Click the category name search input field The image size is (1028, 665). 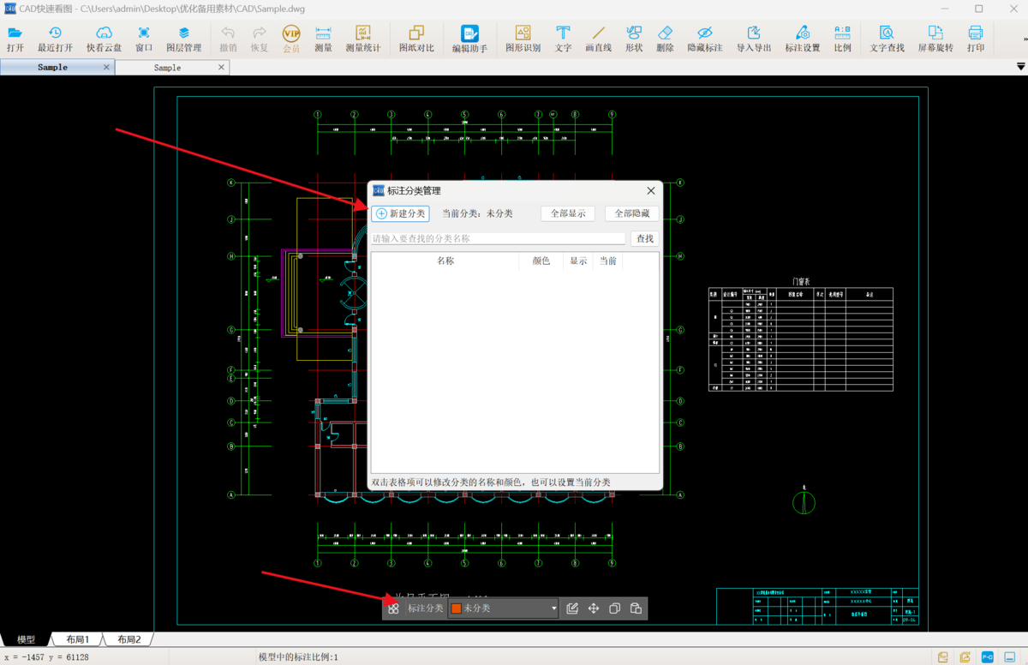tap(498, 239)
